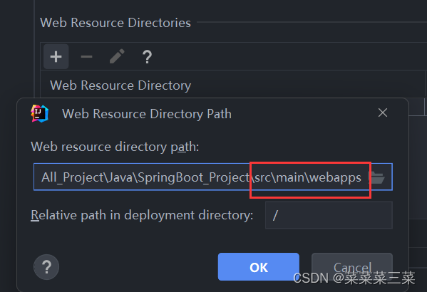Cancel the directory path dialog
The image size is (427, 292).
point(352,266)
